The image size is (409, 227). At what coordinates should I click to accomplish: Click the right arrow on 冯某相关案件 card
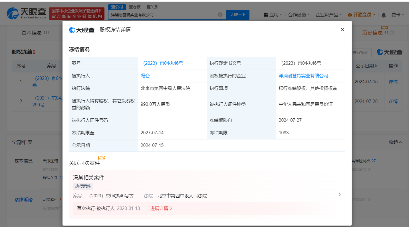(339, 194)
